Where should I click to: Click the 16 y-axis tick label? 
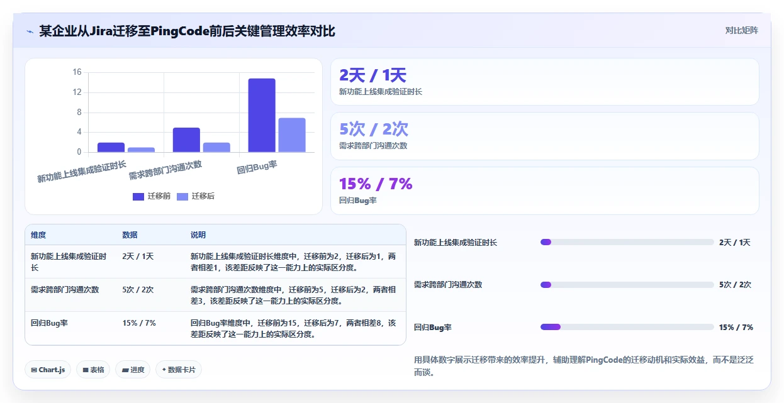77,72
